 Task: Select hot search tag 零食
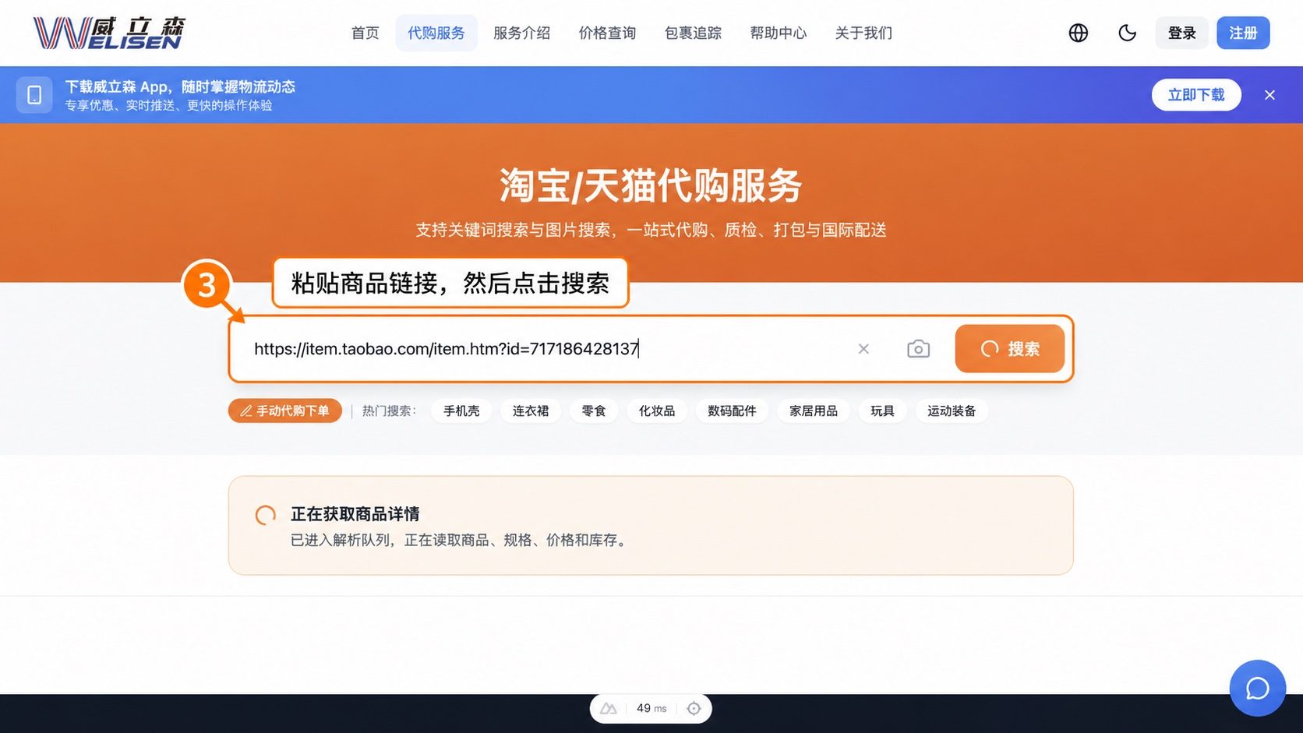point(594,411)
